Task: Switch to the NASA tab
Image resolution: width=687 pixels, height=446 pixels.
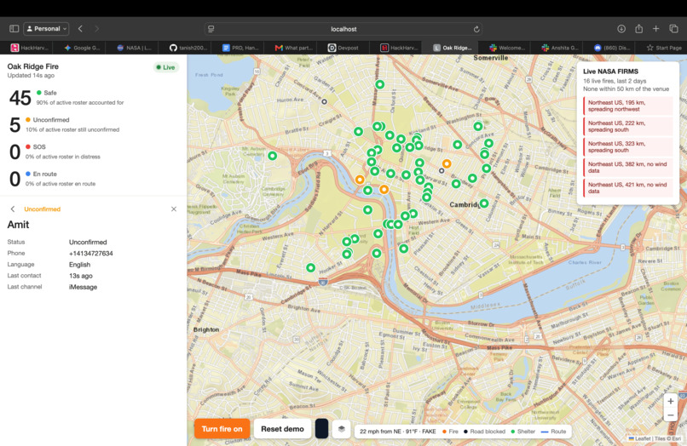Action: point(135,48)
